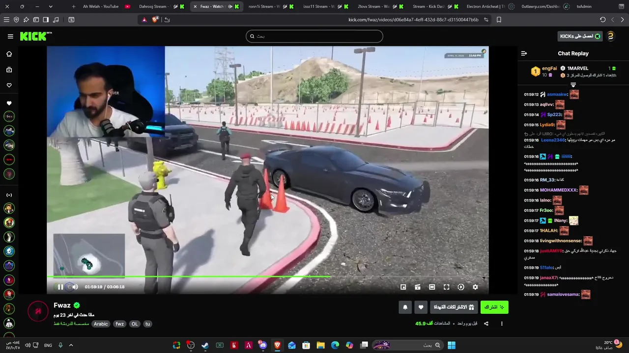Open MOHAMMEDXXX chat username

click(558, 190)
